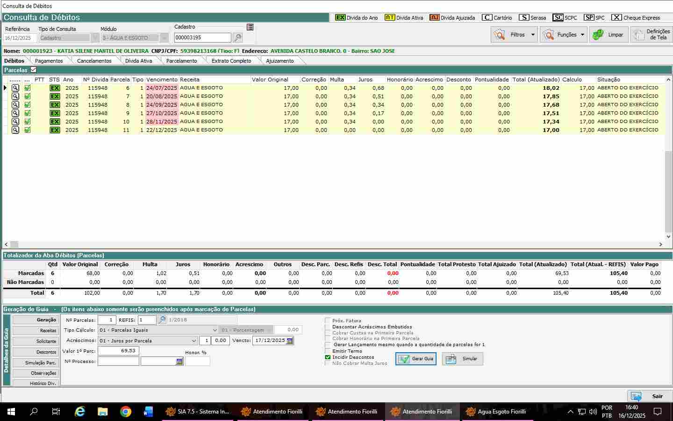Expand the Tipo Cálculo dropdown
Image resolution: width=673 pixels, height=421 pixels.
(215, 330)
